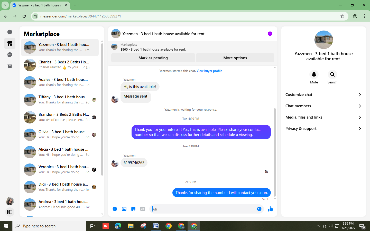Image resolution: width=370 pixels, height=231 pixels.
Task: Open Task View on taskbar
Action: click(92, 226)
